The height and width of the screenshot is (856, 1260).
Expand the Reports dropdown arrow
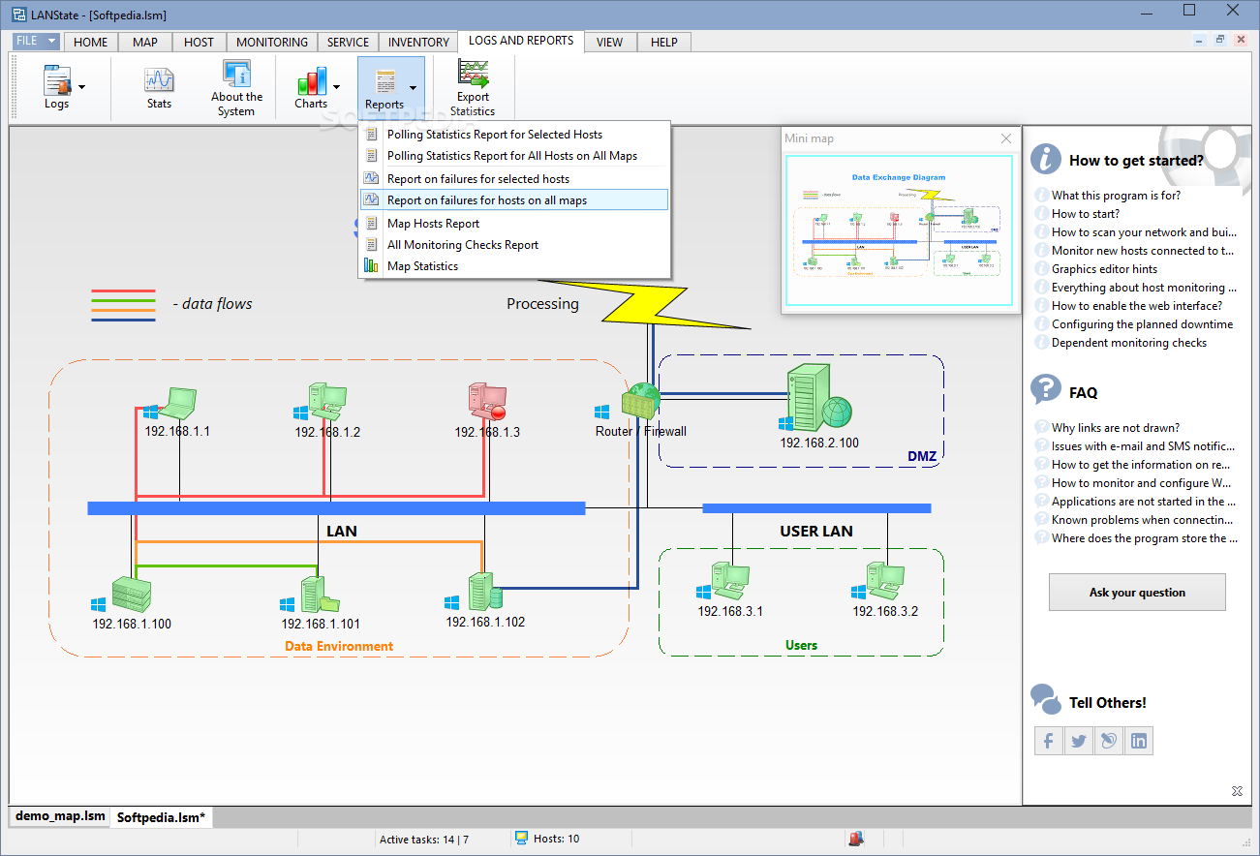coord(414,88)
